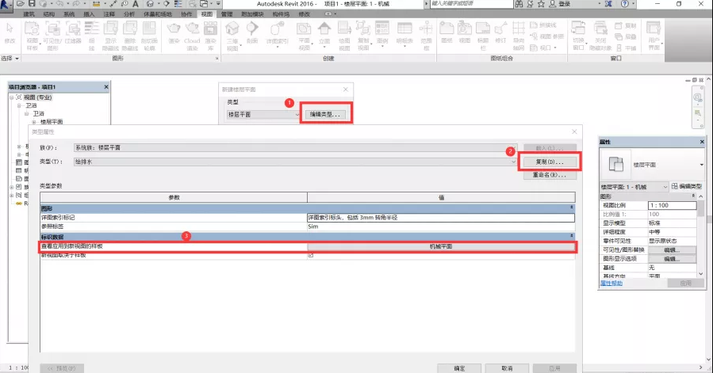Open the Revit application menu button
The height and width of the screenshot is (373, 713).
pos(6,5)
